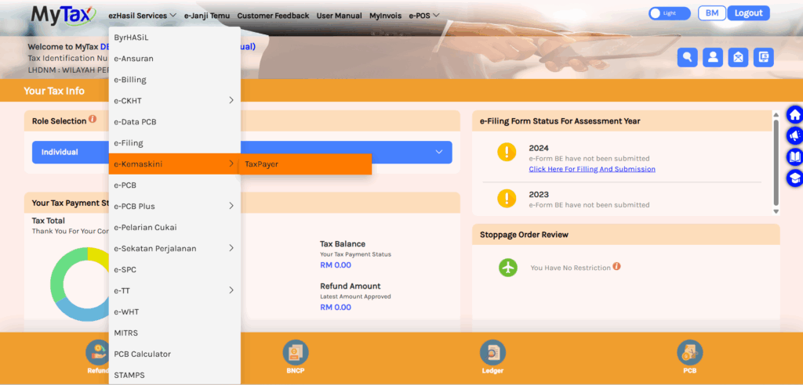The image size is (803, 385).
Task: Select ByrHASiL from the menu
Action: coord(174,38)
